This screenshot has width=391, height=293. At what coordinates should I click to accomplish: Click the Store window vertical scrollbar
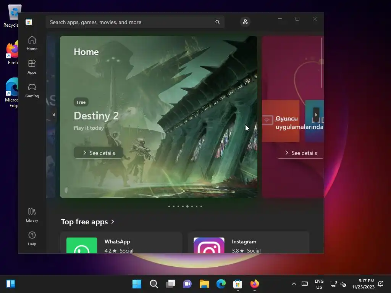322,63
